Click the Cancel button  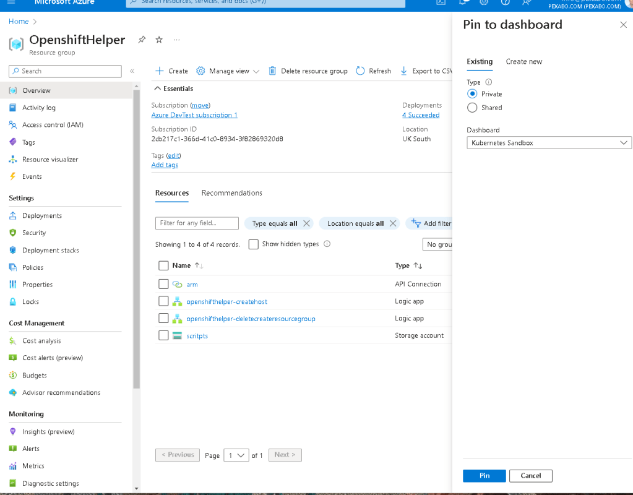pyautogui.click(x=530, y=476)
